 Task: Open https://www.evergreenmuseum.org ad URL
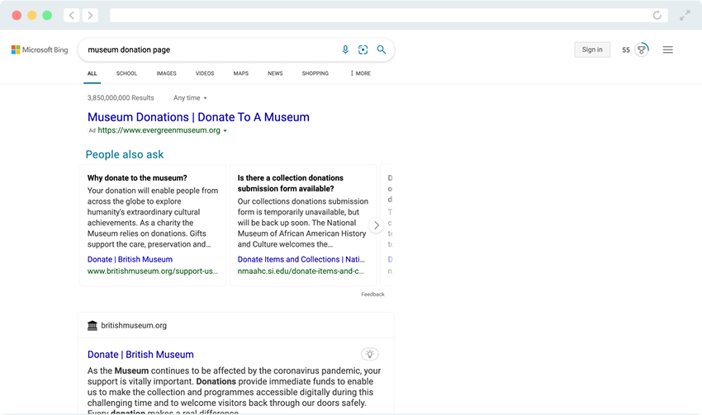159,130
